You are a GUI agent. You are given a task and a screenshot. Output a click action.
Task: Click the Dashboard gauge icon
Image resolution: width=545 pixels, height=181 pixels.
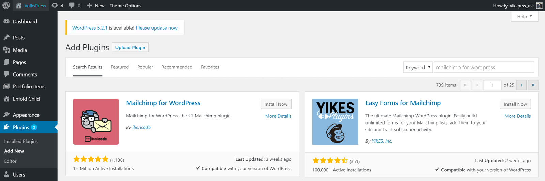(x=6, y=21)
